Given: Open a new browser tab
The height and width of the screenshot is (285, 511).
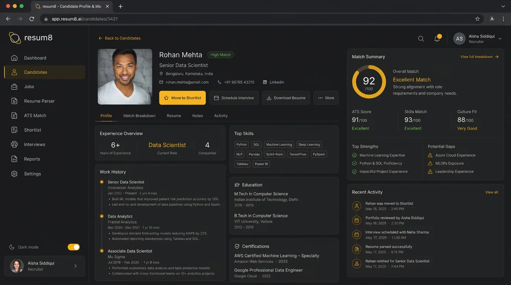Looking at the screenshot, I should (x=120, y=6).
